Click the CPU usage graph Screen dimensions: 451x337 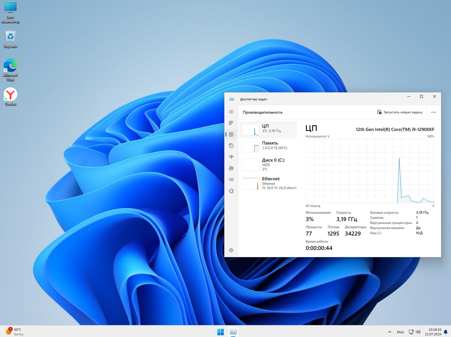click(x=370, y=171)
